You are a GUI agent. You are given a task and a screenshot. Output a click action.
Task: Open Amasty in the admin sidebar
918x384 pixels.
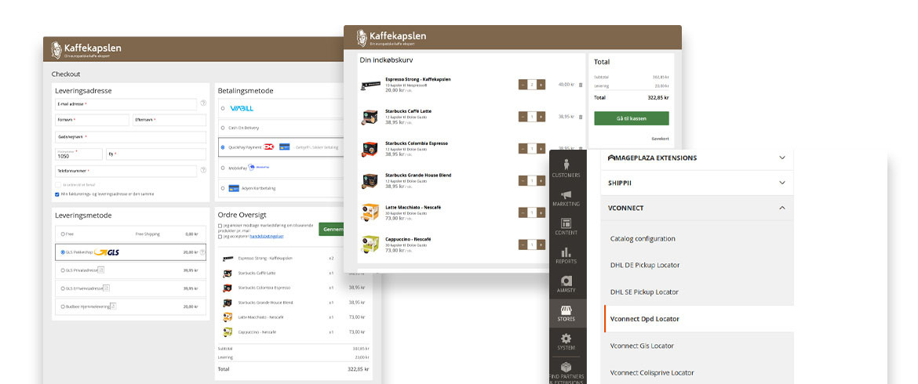coord(566,284)
